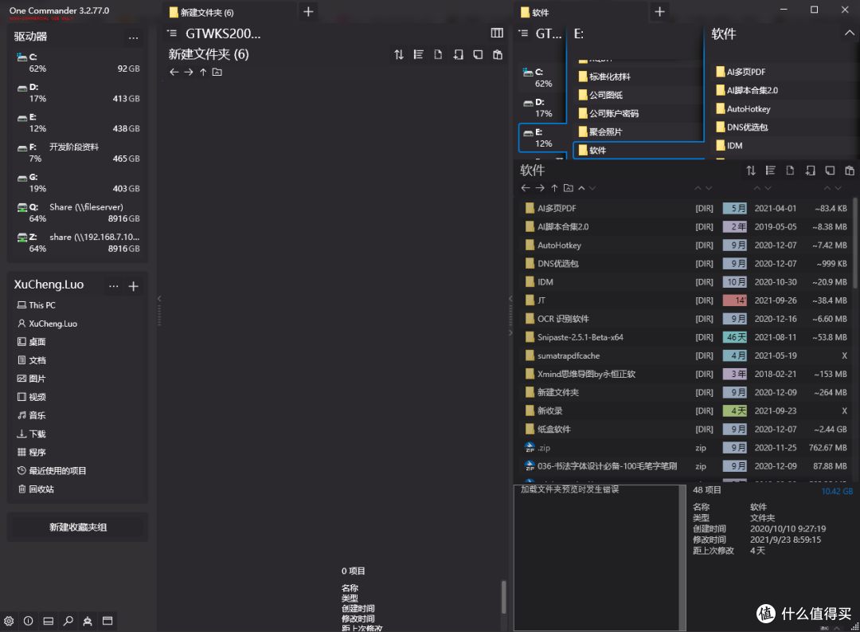Click the note icon in 软件 pane toolbar

click(x=830, y=171)
